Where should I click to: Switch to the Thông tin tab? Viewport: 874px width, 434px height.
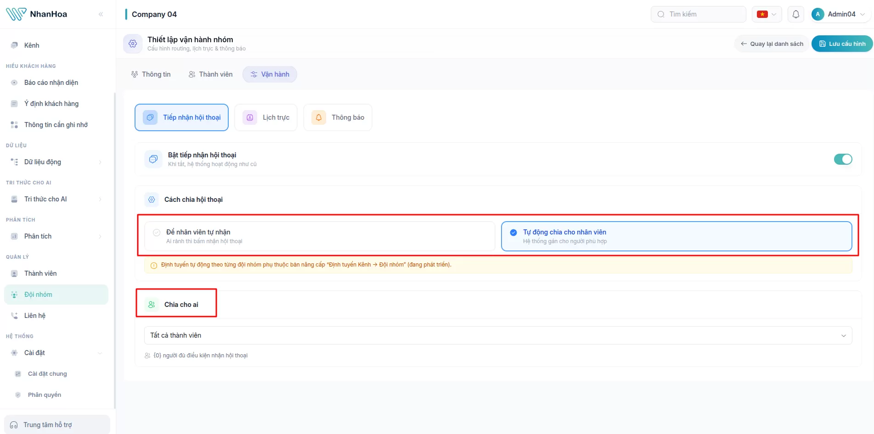pos(151,74)
